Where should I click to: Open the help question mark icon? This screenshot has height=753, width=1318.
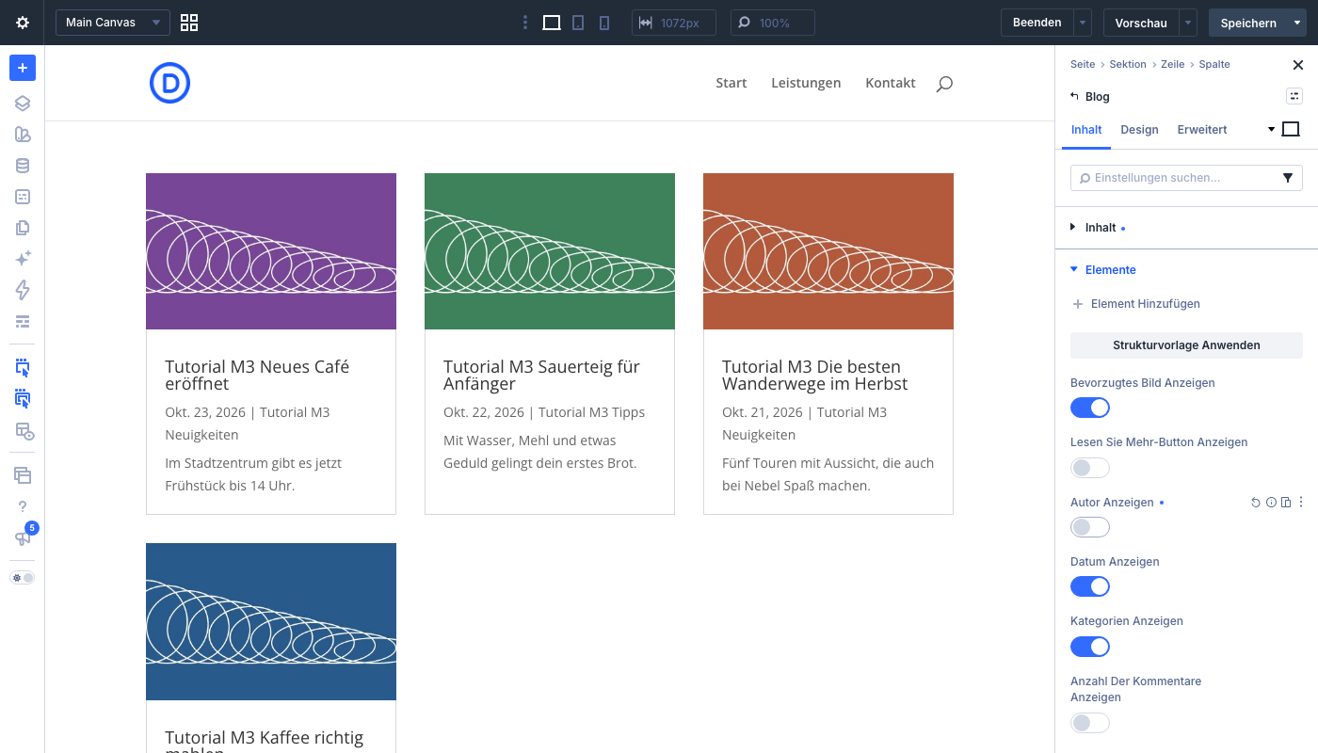coord(23,506)
